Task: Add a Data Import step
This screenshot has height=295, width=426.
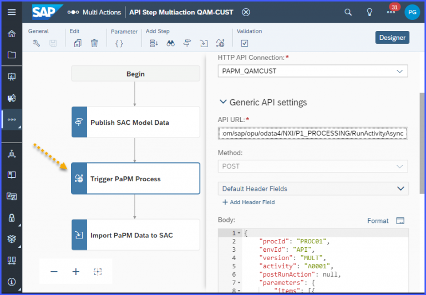Action: coord(204,43)
